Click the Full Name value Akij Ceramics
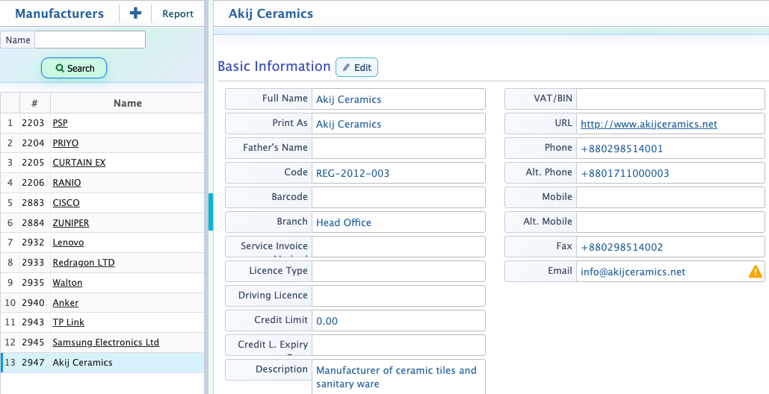769x394 pixels. coord(348,99)
